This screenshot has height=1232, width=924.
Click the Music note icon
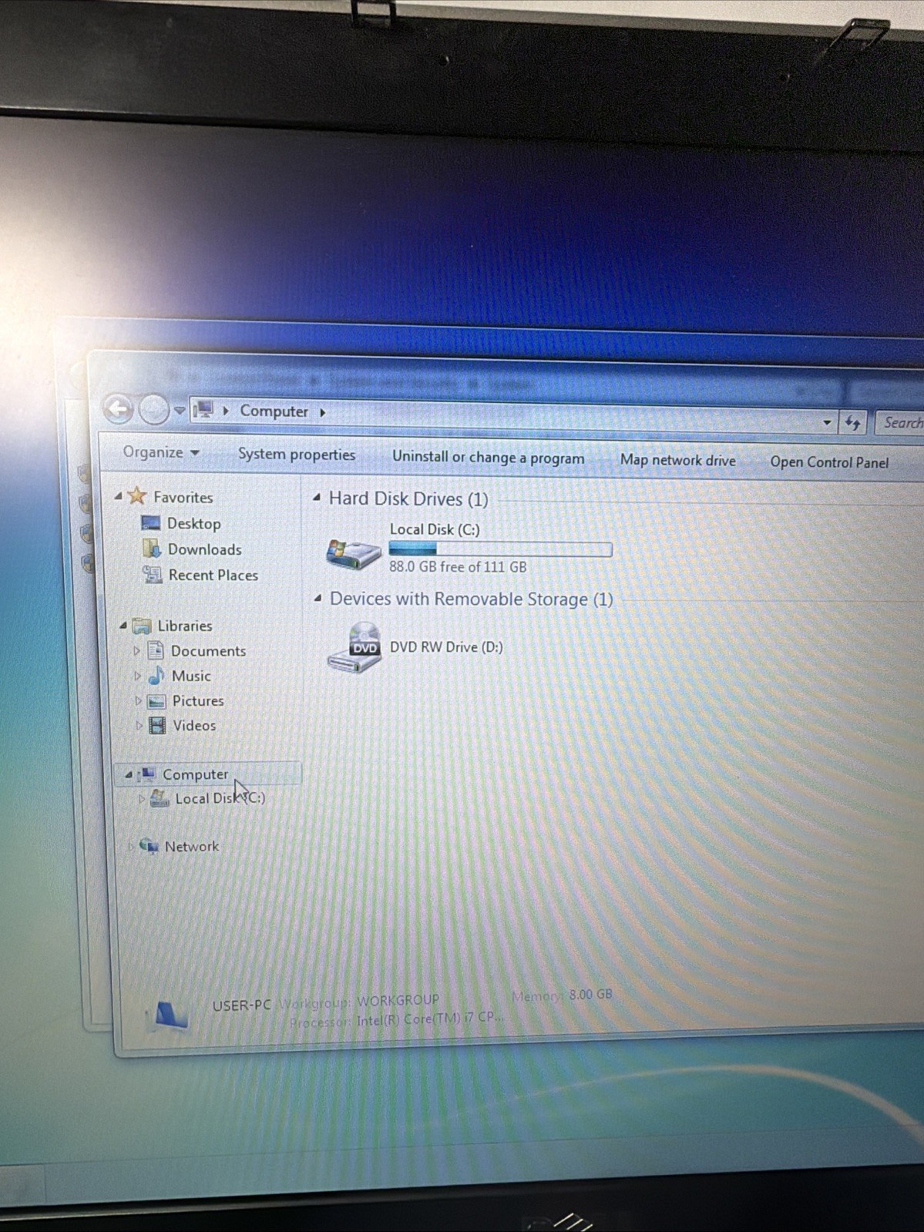tap(156, 675)
